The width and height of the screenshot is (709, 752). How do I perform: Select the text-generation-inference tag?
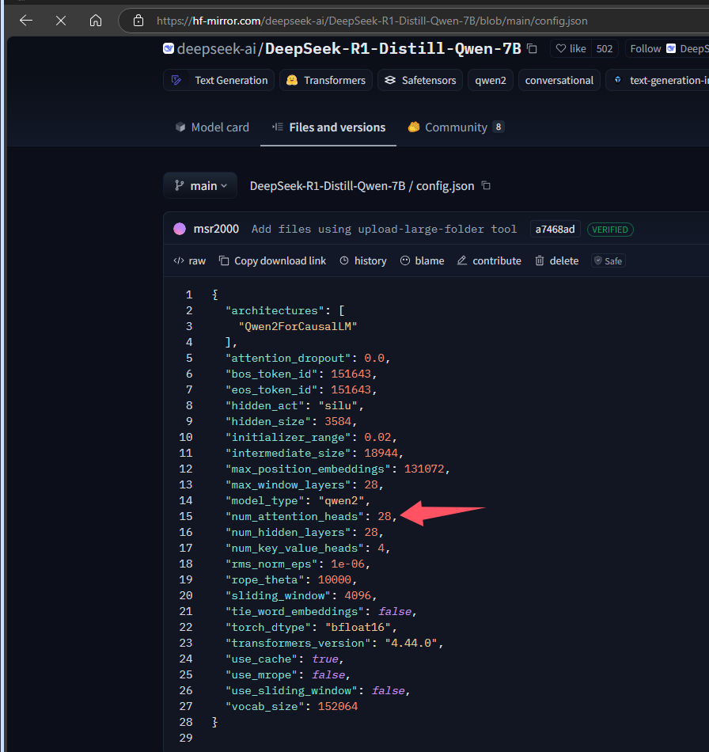tap(658, 80)
